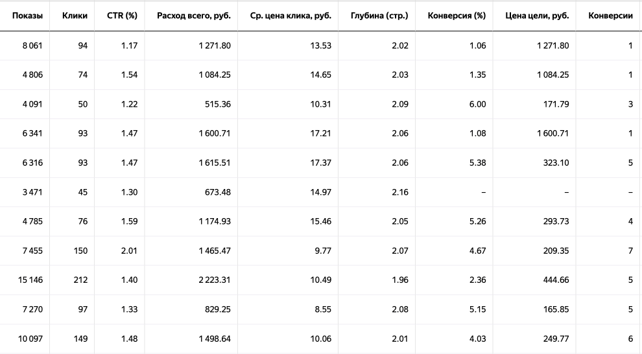Screen dimensions: 642x354
Task: Click the Ср. цена клика, руб. header
Action: 291,16
